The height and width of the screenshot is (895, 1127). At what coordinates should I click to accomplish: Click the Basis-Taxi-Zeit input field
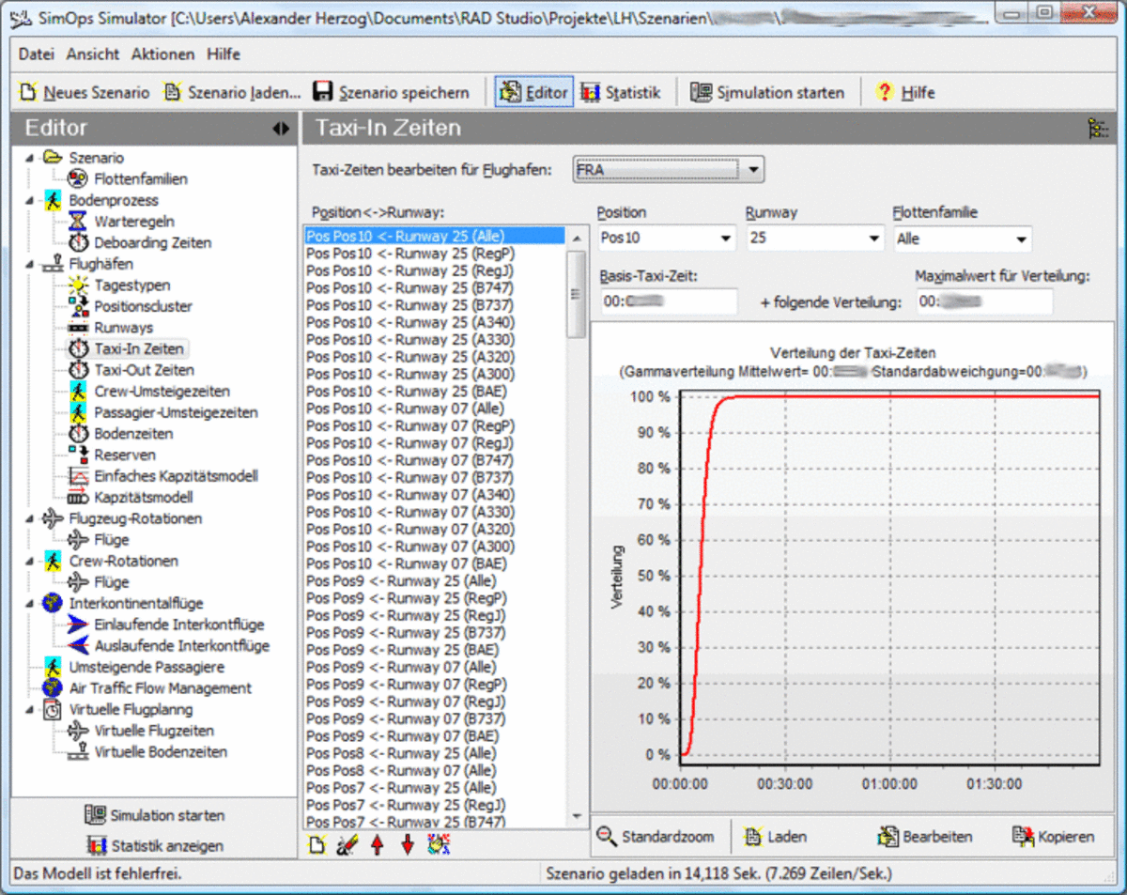click(x=670, y=301)
